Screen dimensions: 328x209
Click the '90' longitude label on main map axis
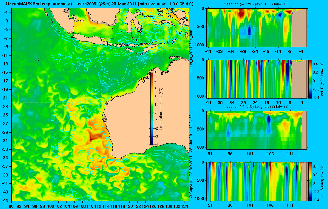[11, 206]
